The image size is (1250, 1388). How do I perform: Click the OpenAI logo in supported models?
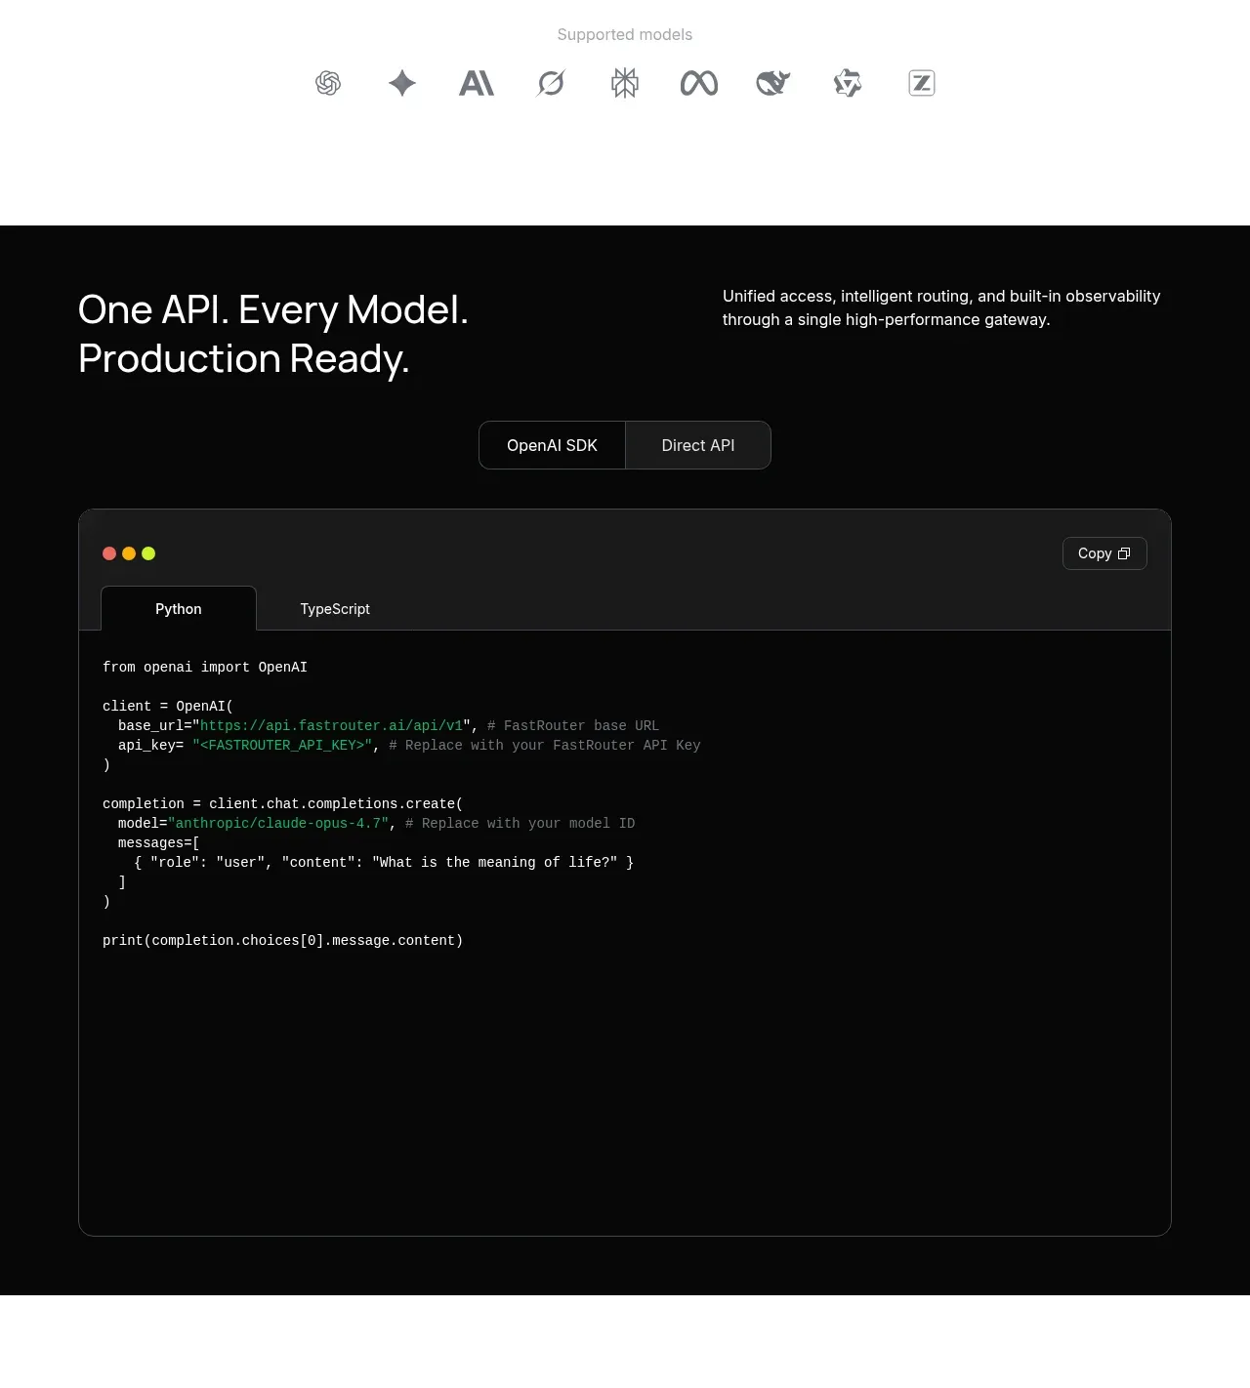point(328,83)
